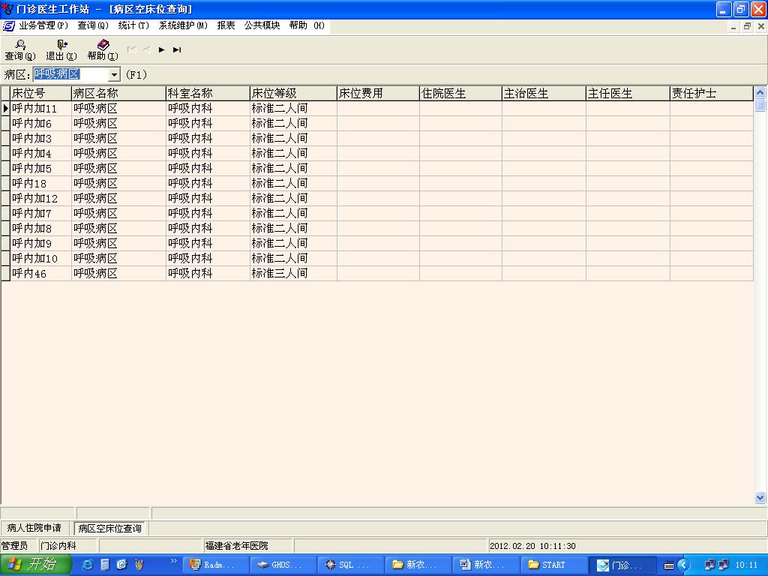Viewport: 768px width, 576px height.
Task: Go to previous record navigation arrow
Action: [x=146, y=49]
